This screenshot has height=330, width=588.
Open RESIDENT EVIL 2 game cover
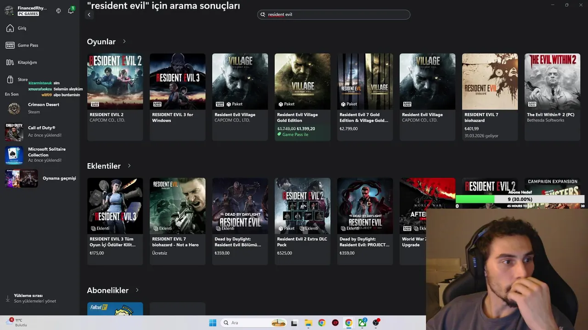tap(115, 82)
